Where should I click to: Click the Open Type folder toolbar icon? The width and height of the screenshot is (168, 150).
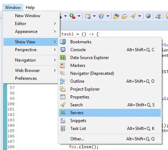[x=116, y=16]
